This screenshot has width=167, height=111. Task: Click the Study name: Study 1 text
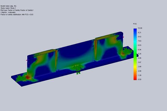coord(8,8)
